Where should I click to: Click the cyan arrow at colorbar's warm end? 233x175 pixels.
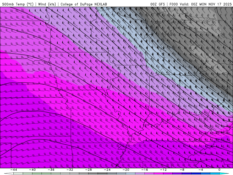224,174
